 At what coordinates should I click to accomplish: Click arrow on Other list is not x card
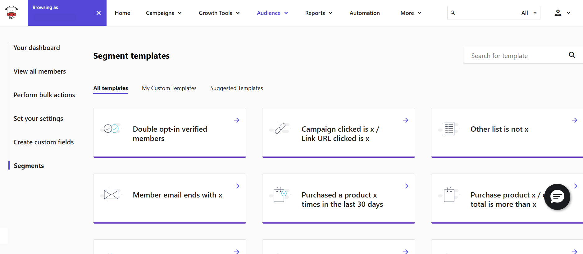click(575, 120)
